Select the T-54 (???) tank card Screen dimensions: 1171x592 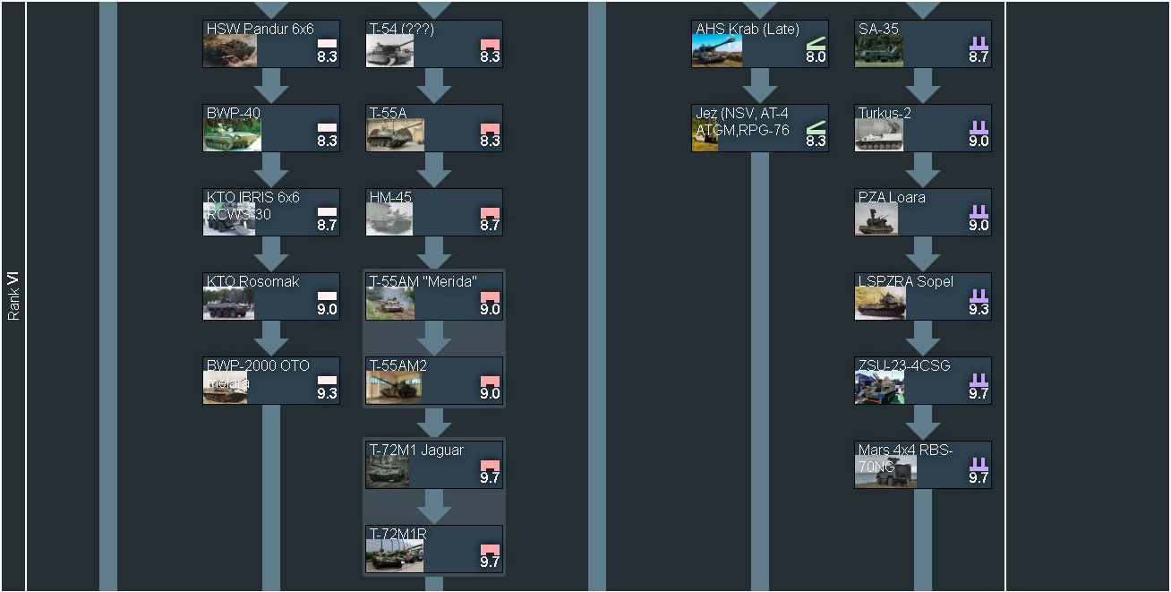pyautogui.click(x=434, y=44)
